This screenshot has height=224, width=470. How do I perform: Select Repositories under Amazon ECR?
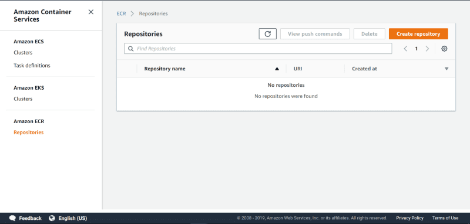click(28, 133)
